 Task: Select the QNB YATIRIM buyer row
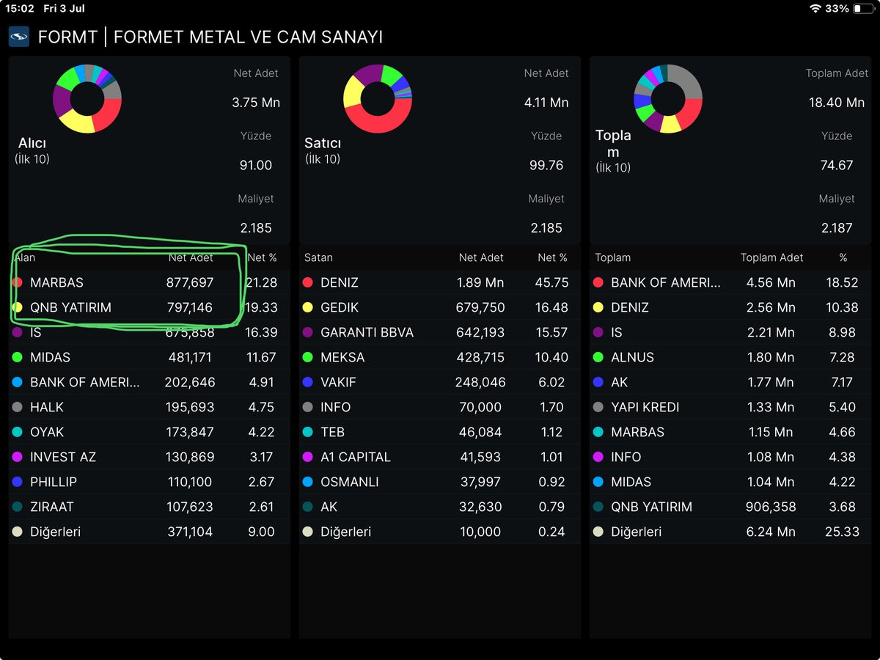(150, 307)
